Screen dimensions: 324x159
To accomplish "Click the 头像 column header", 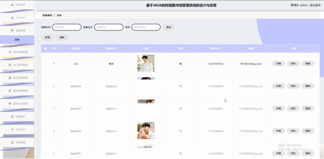I will click(146, 49).
